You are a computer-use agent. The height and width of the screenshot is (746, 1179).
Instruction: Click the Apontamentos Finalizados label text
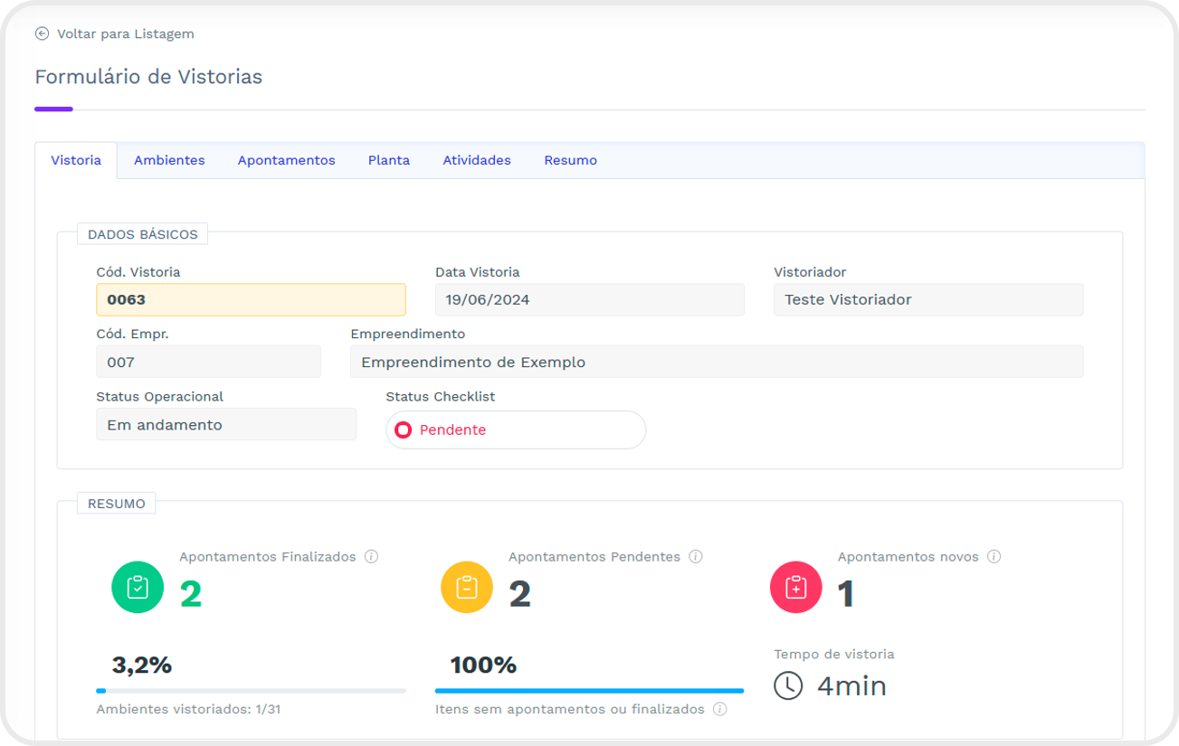click(x=268, y=557)
